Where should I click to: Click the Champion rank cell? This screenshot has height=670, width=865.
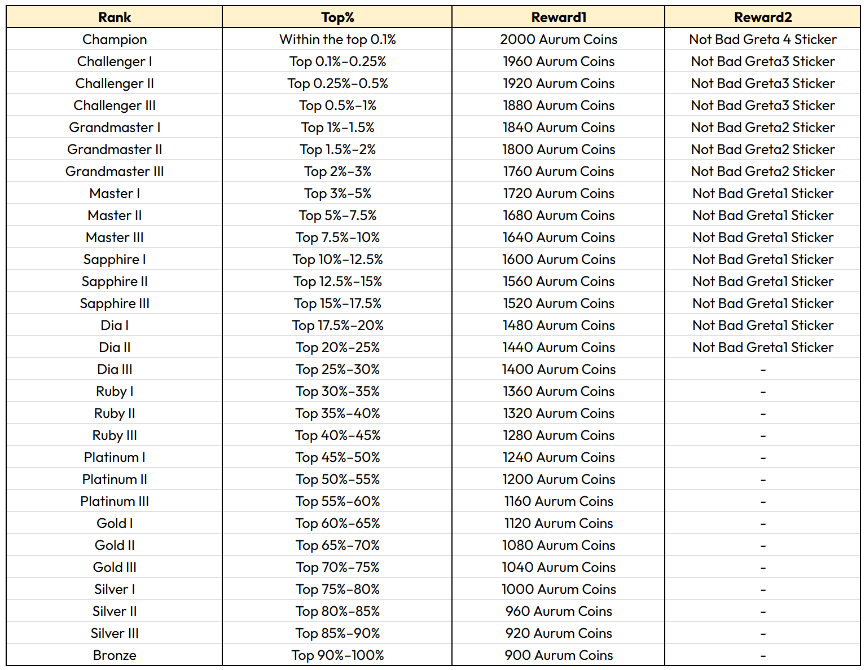pyautogui.click(x=115, y=39)
